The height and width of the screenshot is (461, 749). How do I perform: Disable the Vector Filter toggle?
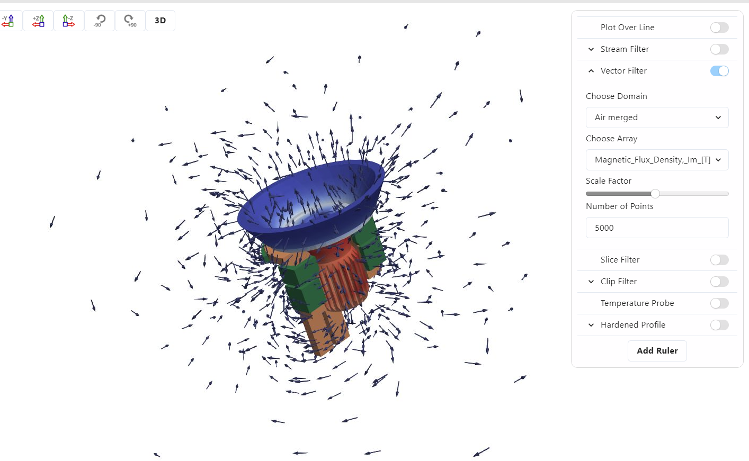coord(719,71)
